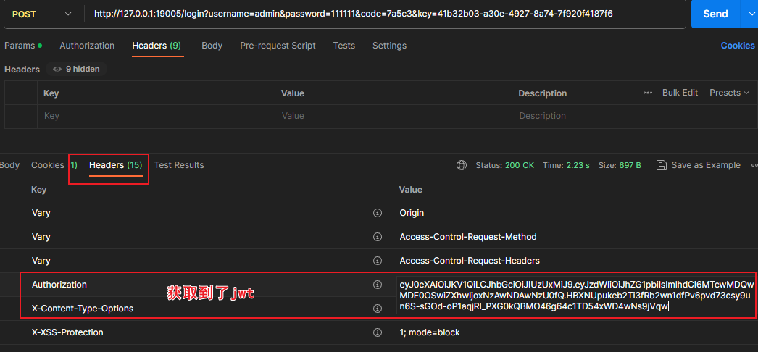Screen dimensions: 758x352
Task: Switch to request Params tab
Action: click(22, 46)
